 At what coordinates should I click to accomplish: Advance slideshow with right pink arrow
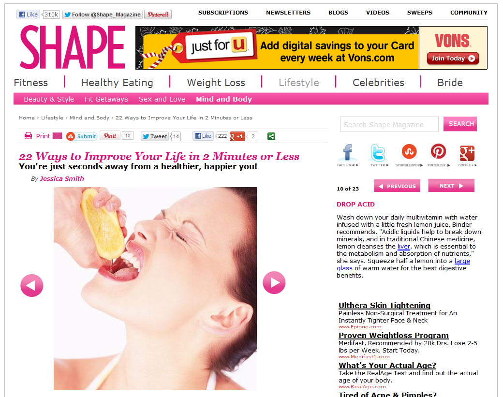point(274,282)
